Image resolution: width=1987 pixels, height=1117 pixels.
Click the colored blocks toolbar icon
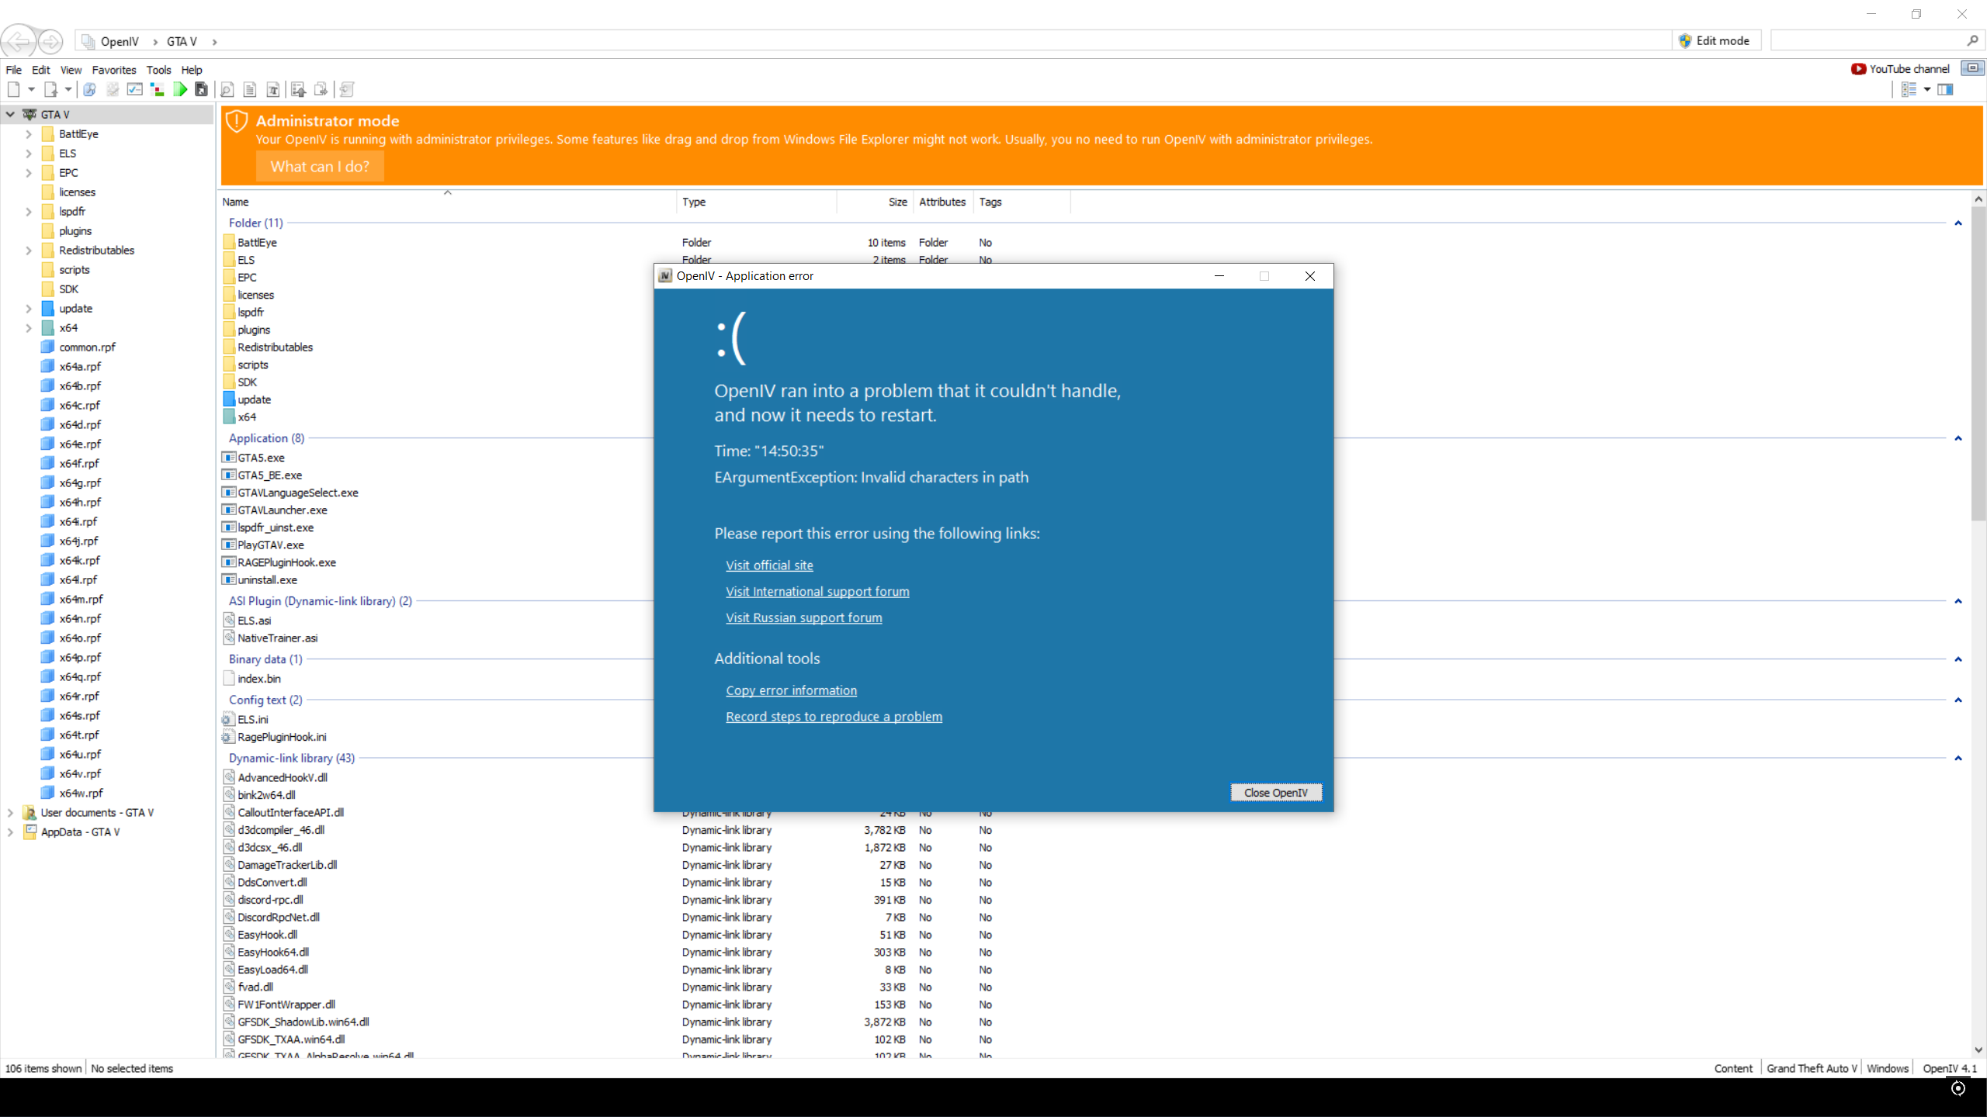pos(158,90)
